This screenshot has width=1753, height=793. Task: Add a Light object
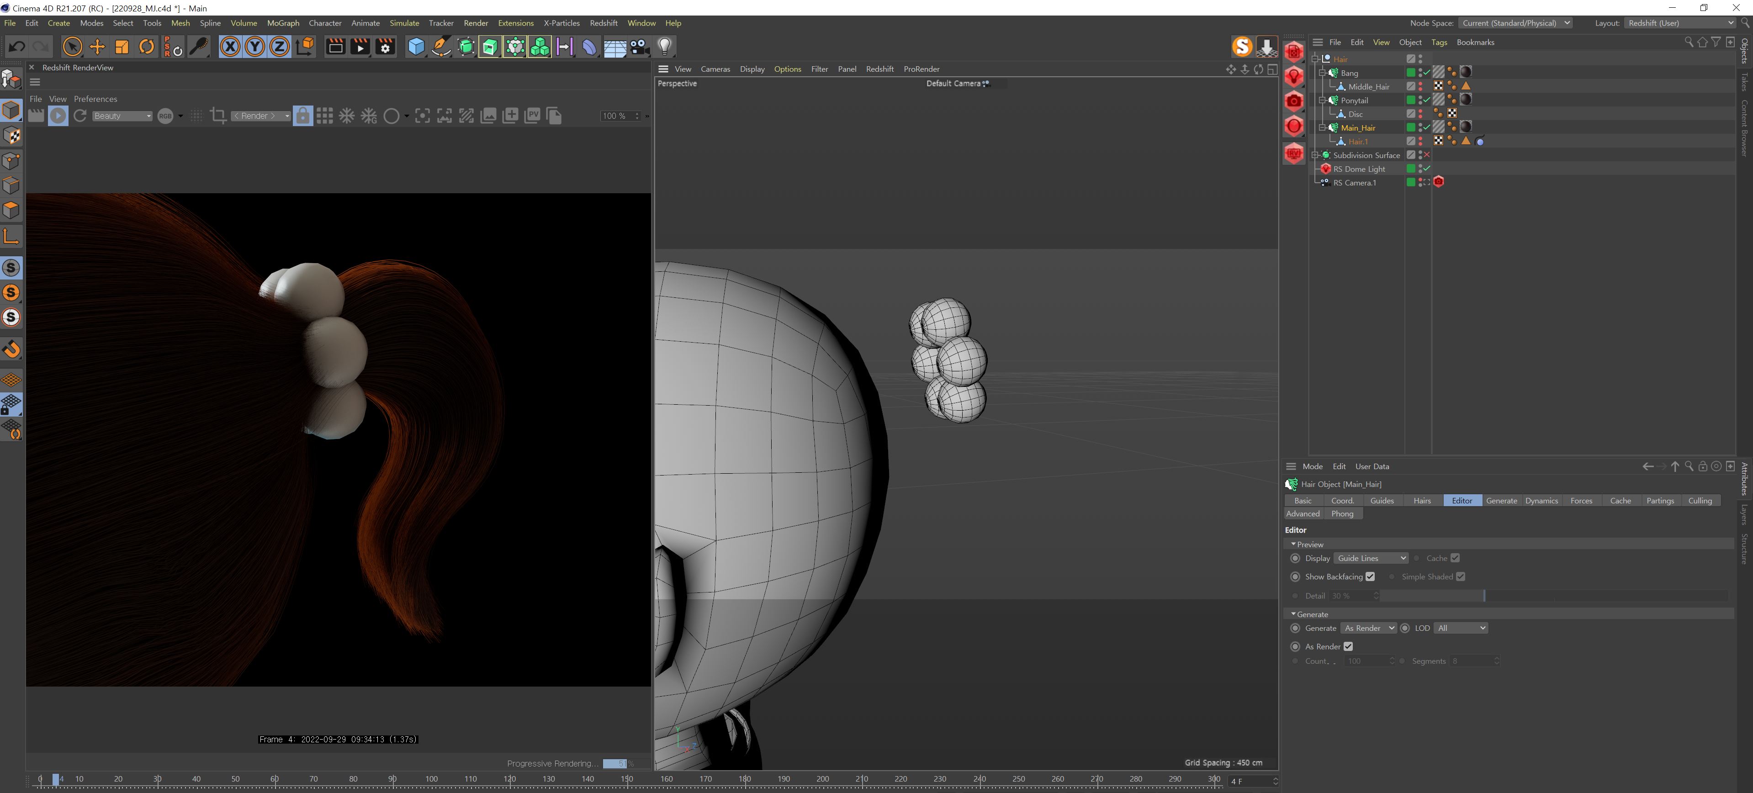tap(665, 46)
